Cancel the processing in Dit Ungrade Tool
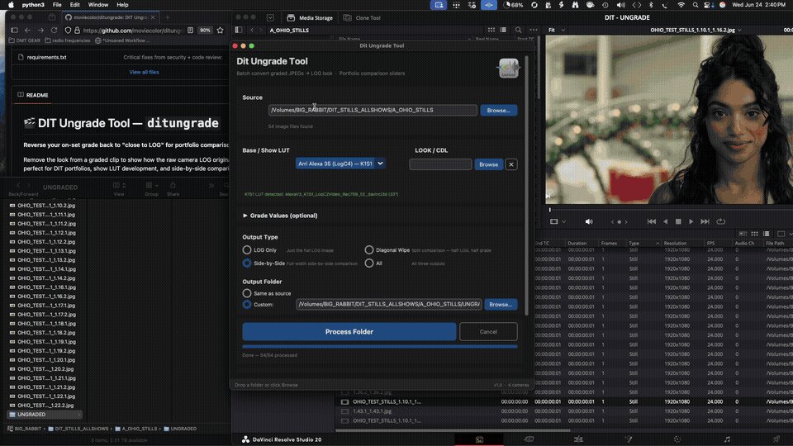This screenshot has width=793, height=446. coord(488,332)
